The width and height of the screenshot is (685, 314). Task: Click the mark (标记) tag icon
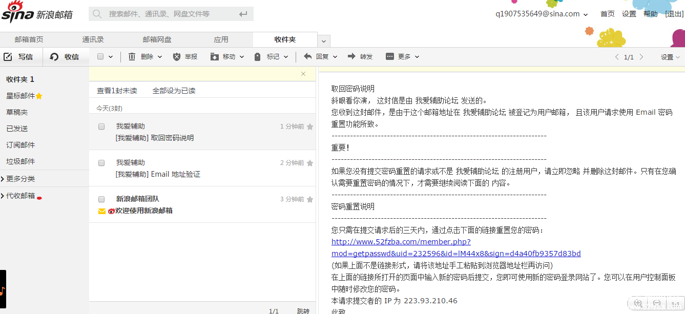258,57
